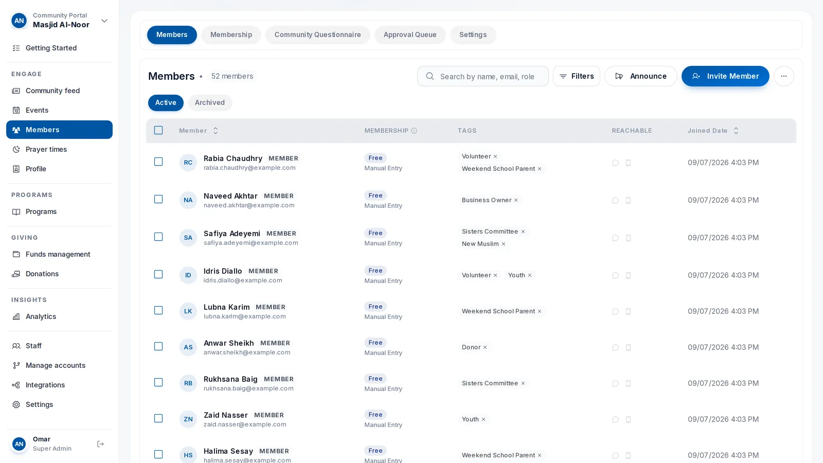Remove Donor tag from Anwar Sheikh
Screen dimensions: 823x463
485,347
